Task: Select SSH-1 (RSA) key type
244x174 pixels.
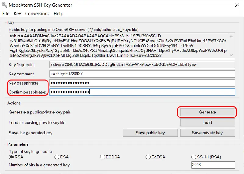Action: [194, 157]
